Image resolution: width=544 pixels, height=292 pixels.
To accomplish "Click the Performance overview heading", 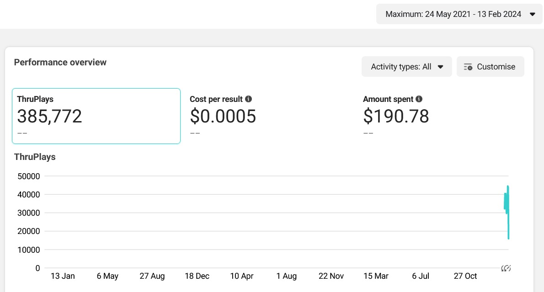I will 60,63.
